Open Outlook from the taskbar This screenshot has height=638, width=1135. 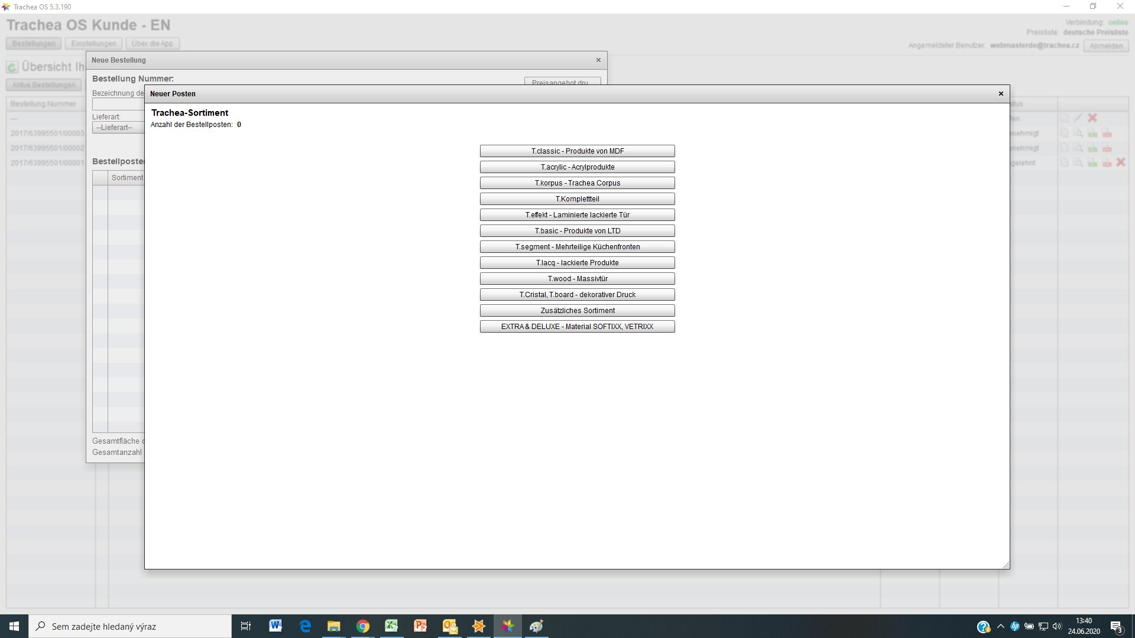pos(450,626)
